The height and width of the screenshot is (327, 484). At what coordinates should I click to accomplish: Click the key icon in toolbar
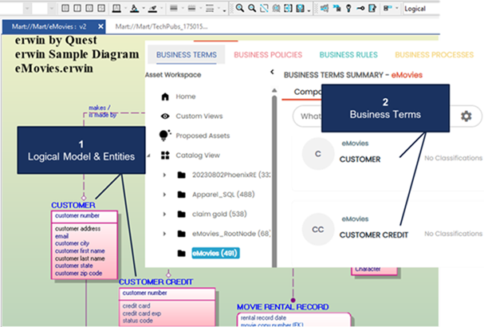click(360, 8)
